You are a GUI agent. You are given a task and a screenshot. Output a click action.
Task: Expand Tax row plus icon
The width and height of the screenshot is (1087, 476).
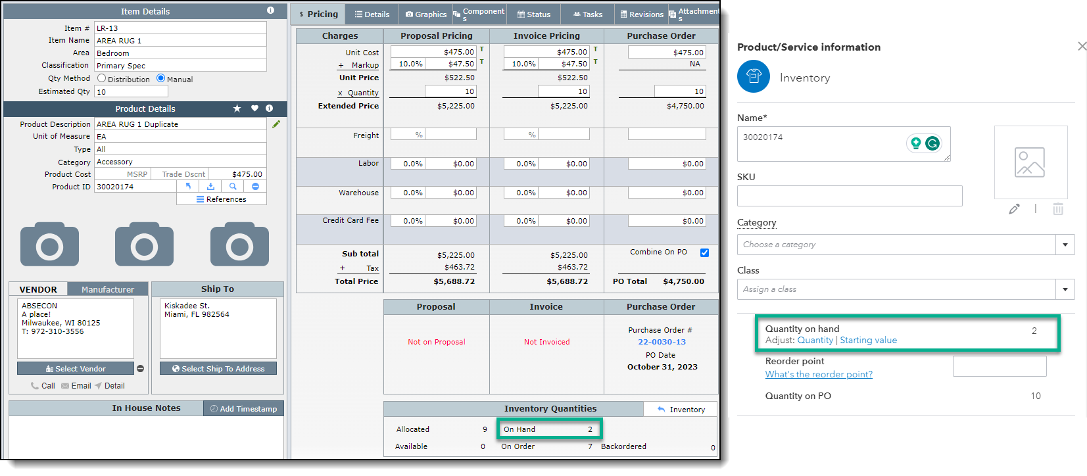pyautogui.click(x=342, y=268)
